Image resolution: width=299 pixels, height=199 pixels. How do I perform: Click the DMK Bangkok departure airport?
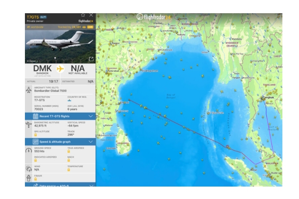pos(42,70)
